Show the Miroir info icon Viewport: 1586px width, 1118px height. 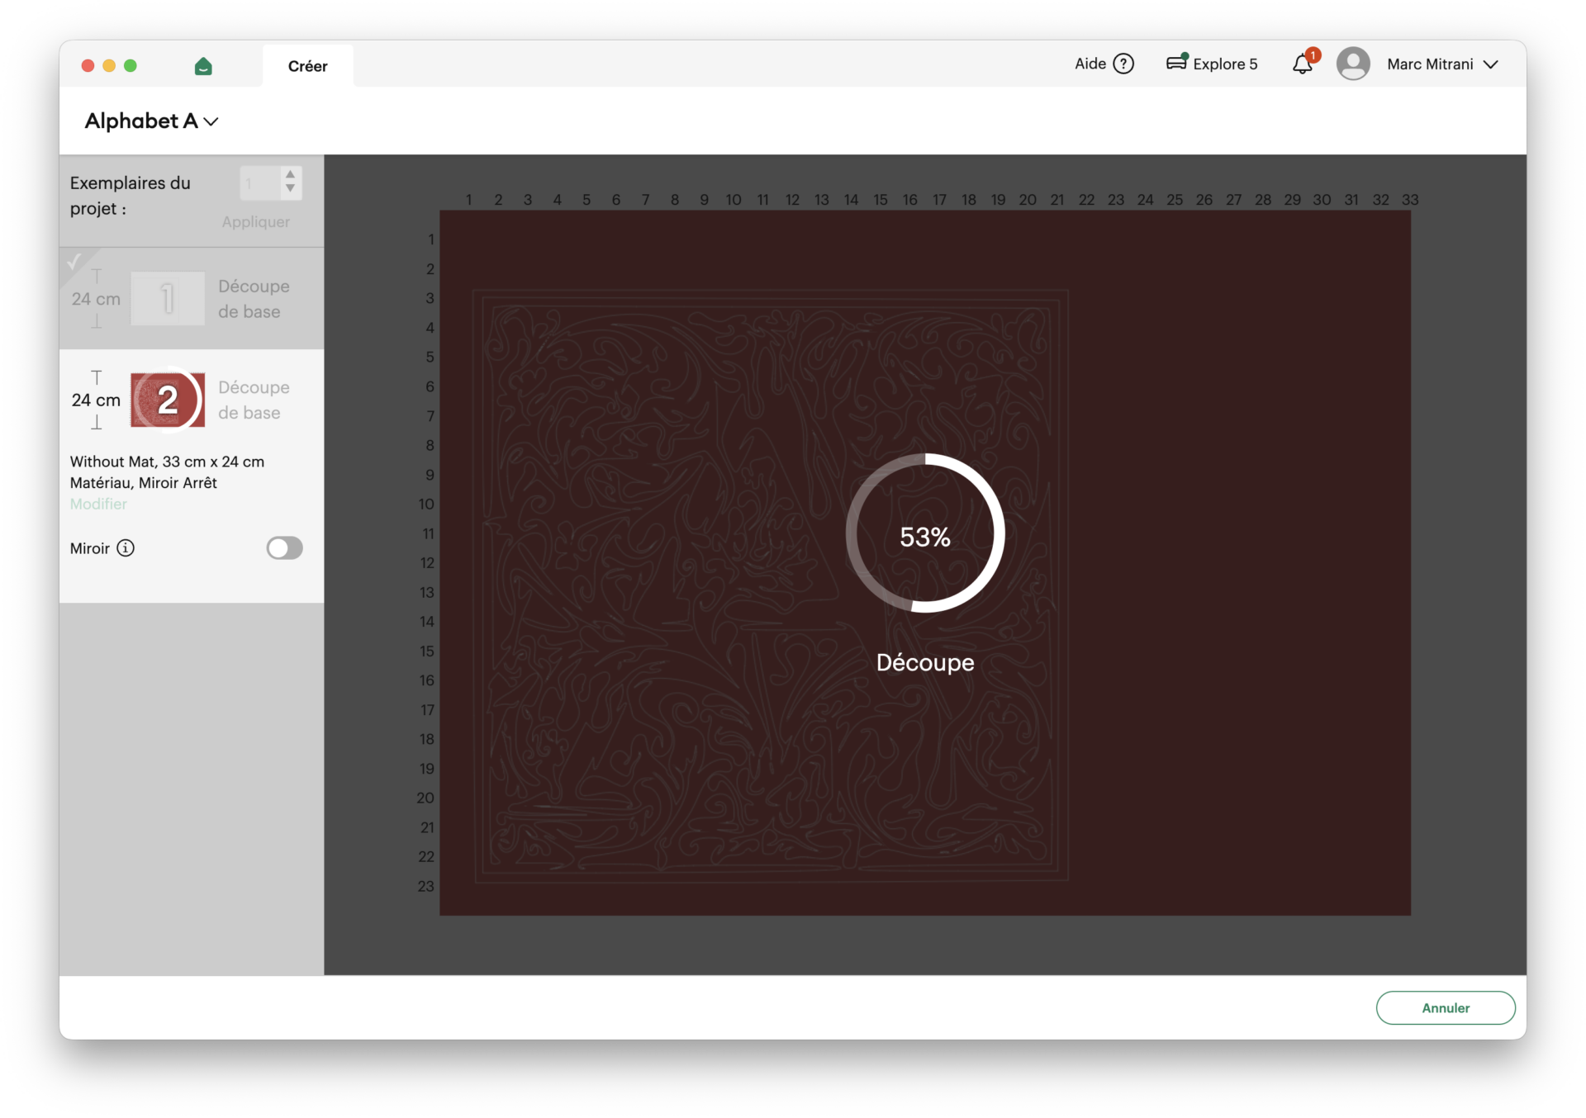point(126,548)
